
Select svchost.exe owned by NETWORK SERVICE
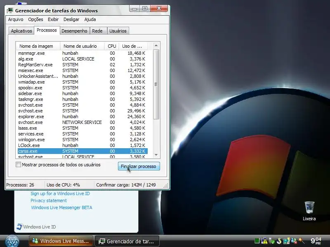82,122
